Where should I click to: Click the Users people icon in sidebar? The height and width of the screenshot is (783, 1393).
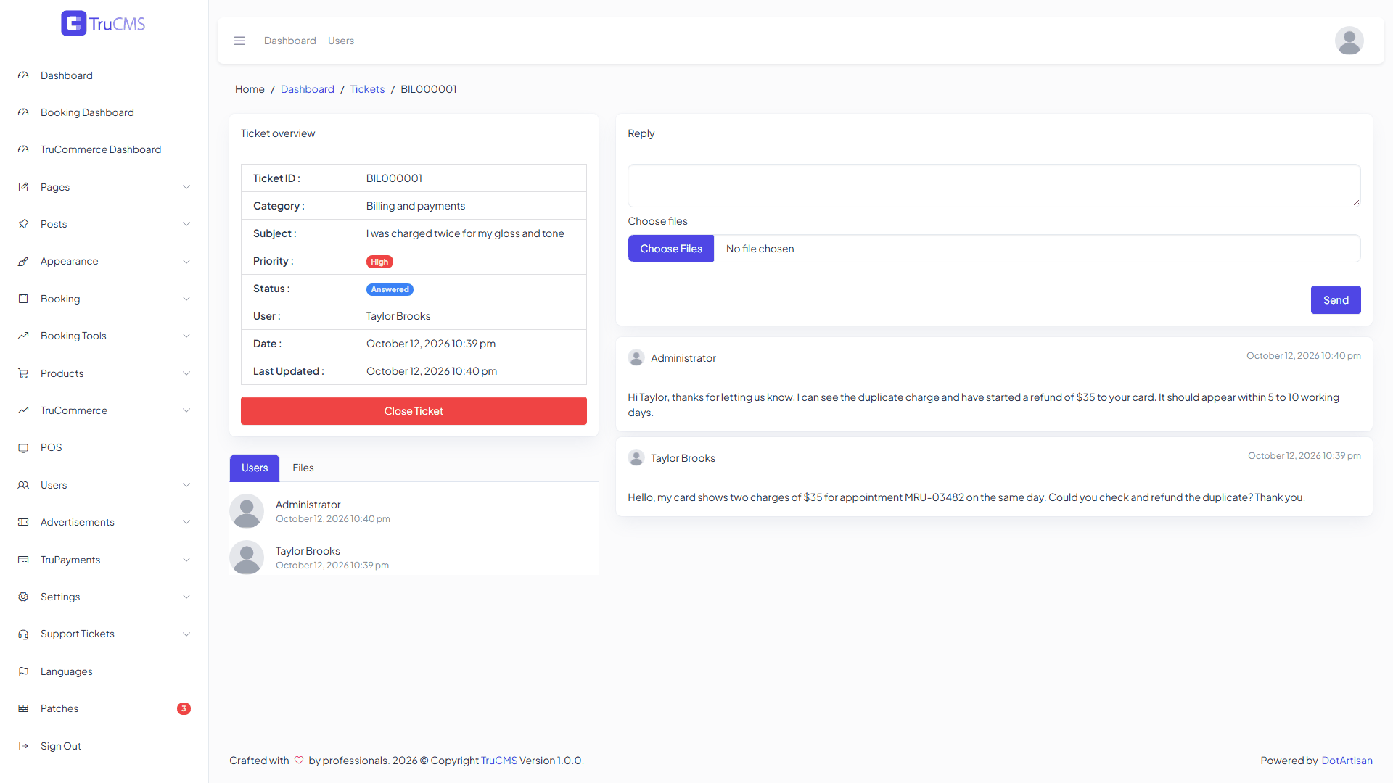(x=23, y=485)
